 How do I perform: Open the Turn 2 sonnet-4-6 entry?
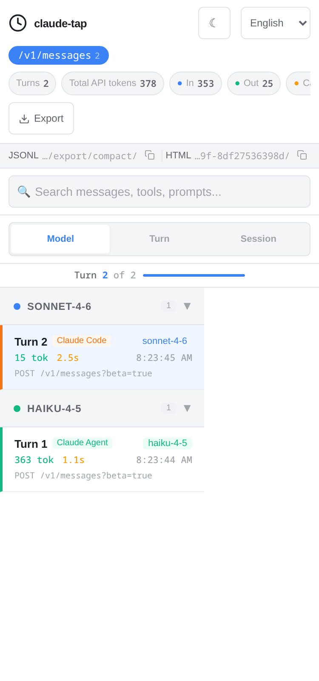(102, 357)
